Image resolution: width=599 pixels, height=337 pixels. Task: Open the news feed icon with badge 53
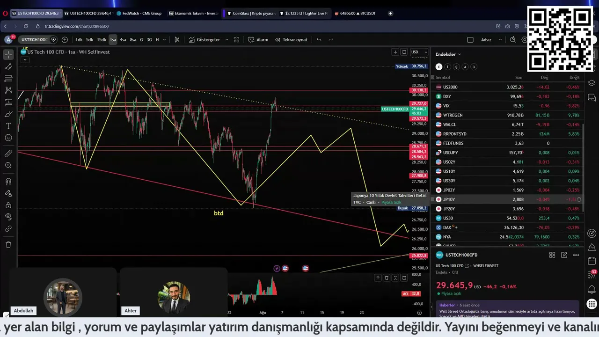coord(592,275)
